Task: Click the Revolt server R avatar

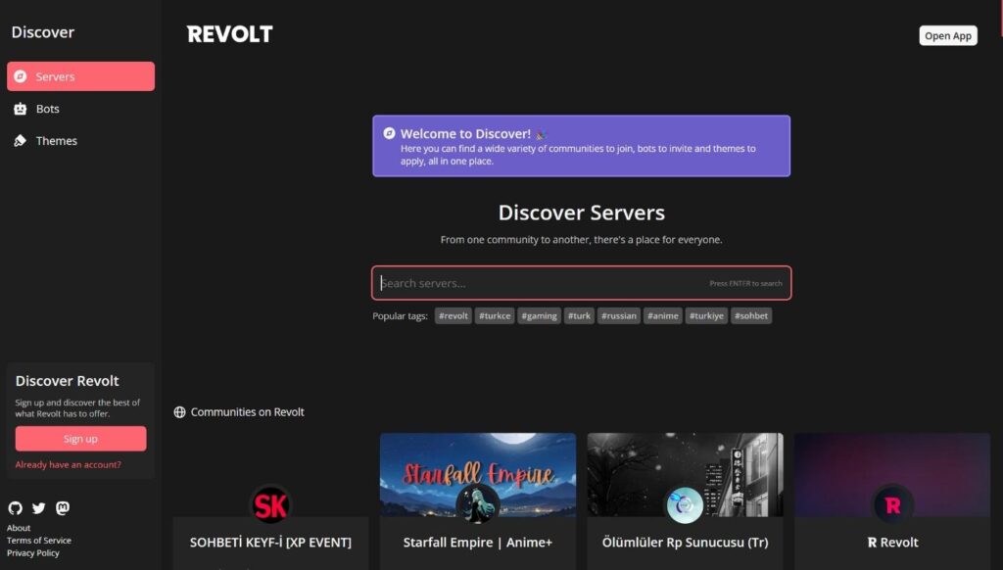Action: pos(892,505)
